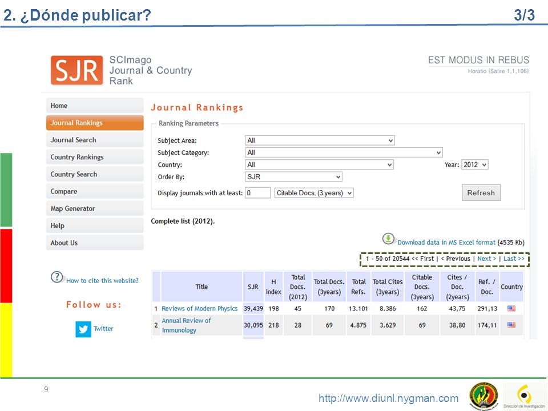Image resolution: width=548 pixels, height=411 pixels.
Task: Click the question mark cite icon
Action: coord(57,277)
